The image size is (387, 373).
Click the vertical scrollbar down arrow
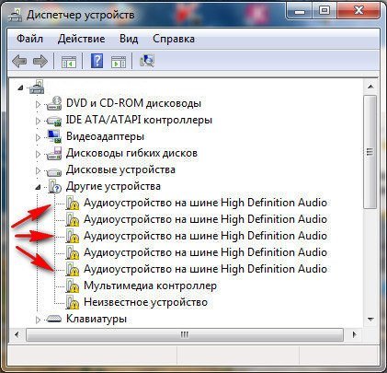click(370, 320)
